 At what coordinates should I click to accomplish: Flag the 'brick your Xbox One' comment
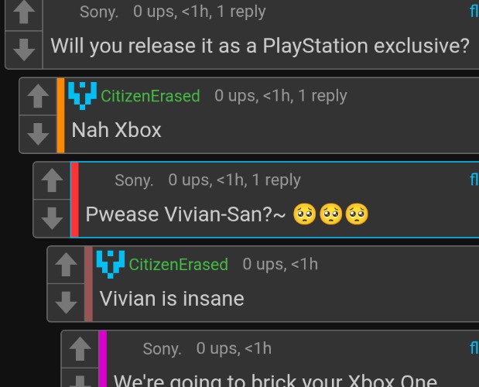474,348
